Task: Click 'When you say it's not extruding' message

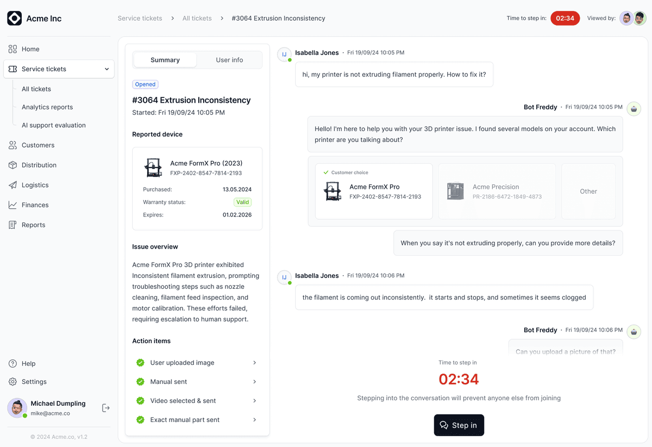Action: click(x=508, y=243)
